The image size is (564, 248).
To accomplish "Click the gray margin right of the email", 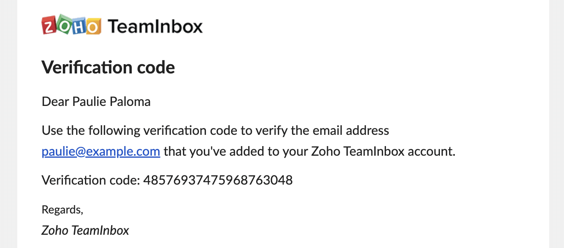I will coord(556,124).
